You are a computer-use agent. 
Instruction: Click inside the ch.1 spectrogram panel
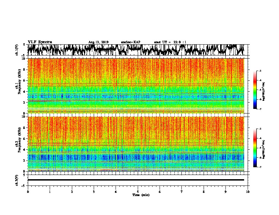[x=136, y=86]
